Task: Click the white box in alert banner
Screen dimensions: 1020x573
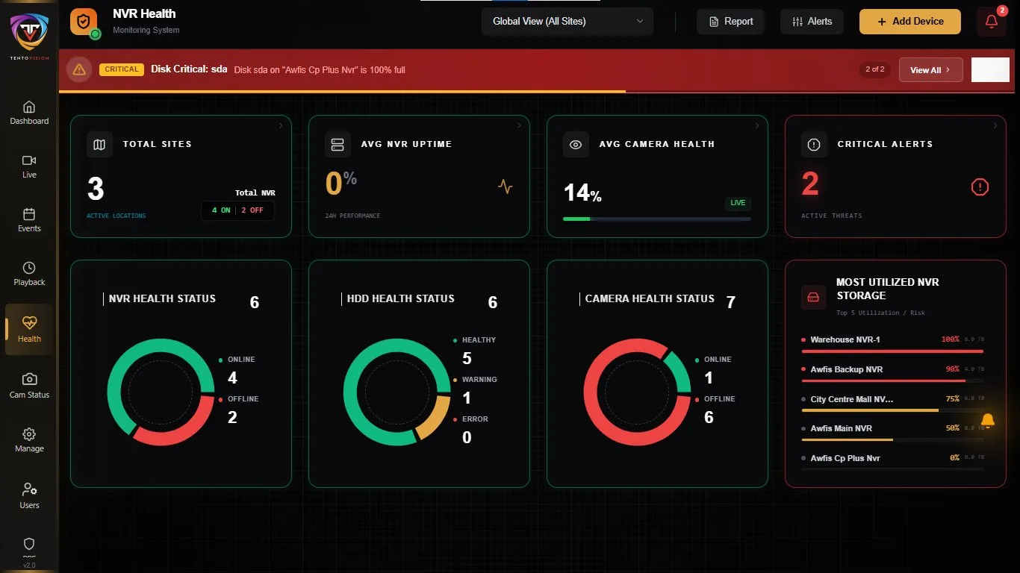Action: point(990,69)
